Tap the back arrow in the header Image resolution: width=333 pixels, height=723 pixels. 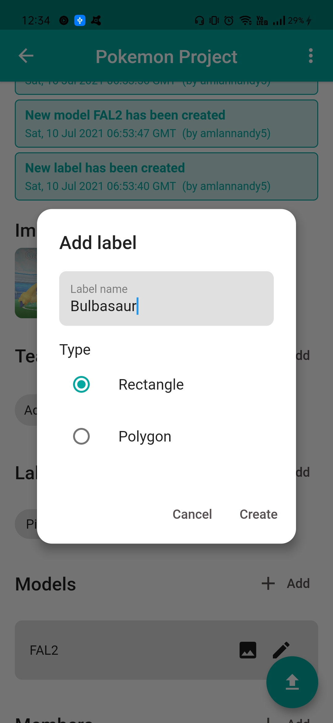[26, 56]
